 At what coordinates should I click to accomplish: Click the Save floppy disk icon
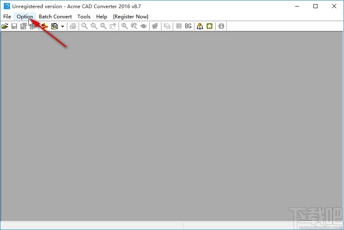(x=14, y=26)
